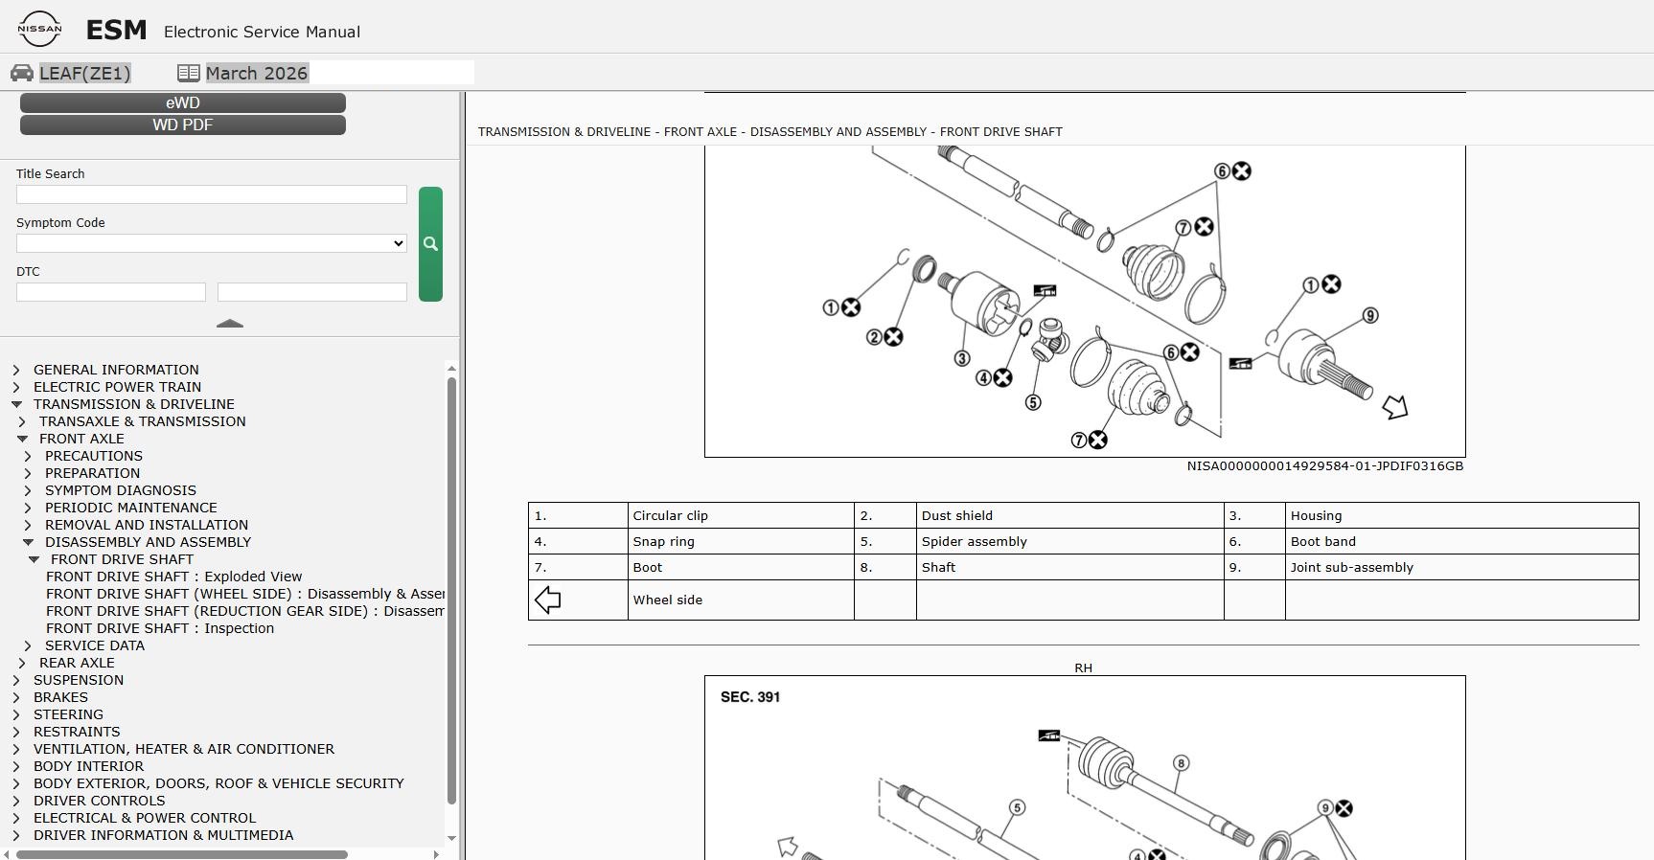The image size is (1654, 860).
Task: Select DRIVER INFORMATION & MULTIMEDIA
Action: (x=163, y=835)
